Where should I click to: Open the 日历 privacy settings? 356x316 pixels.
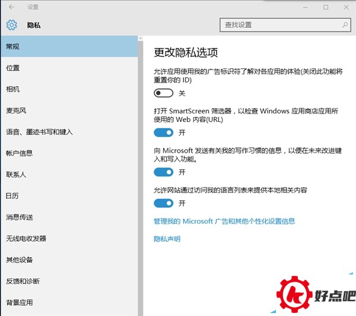click(x=69, y=196)
